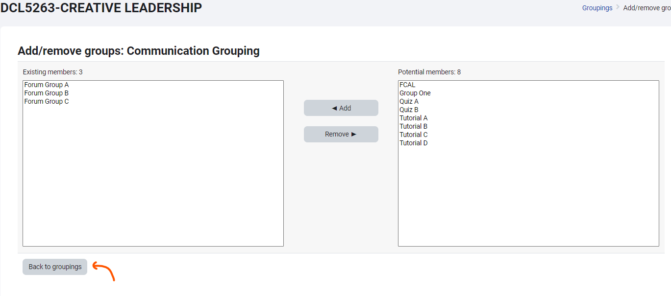
Task: Select Tutorial C in potential members
Action: (x=414, y=135)
